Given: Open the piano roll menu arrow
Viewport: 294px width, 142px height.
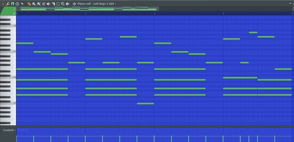Looking at the screenshot, I should pyautogui.click(x=3, y=4).
